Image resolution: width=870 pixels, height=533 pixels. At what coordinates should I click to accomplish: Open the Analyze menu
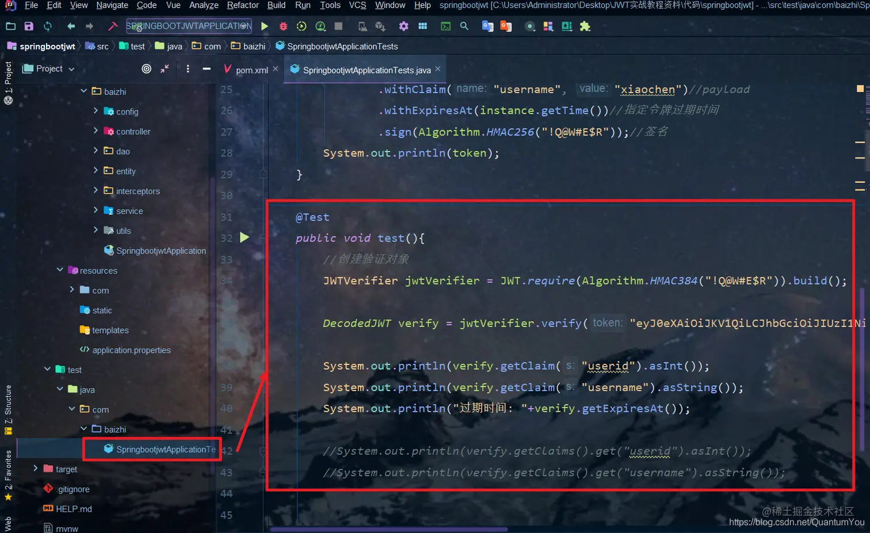[204, 5]
